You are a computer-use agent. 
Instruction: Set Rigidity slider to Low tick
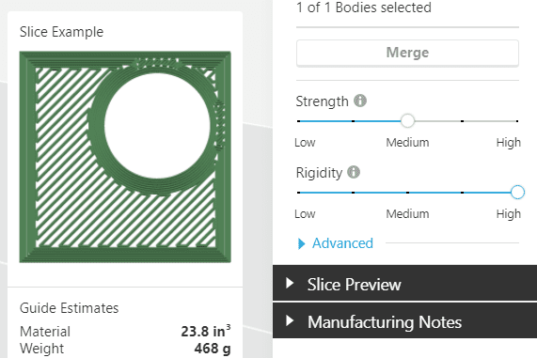pyautogui.click(x=299, y=193)
